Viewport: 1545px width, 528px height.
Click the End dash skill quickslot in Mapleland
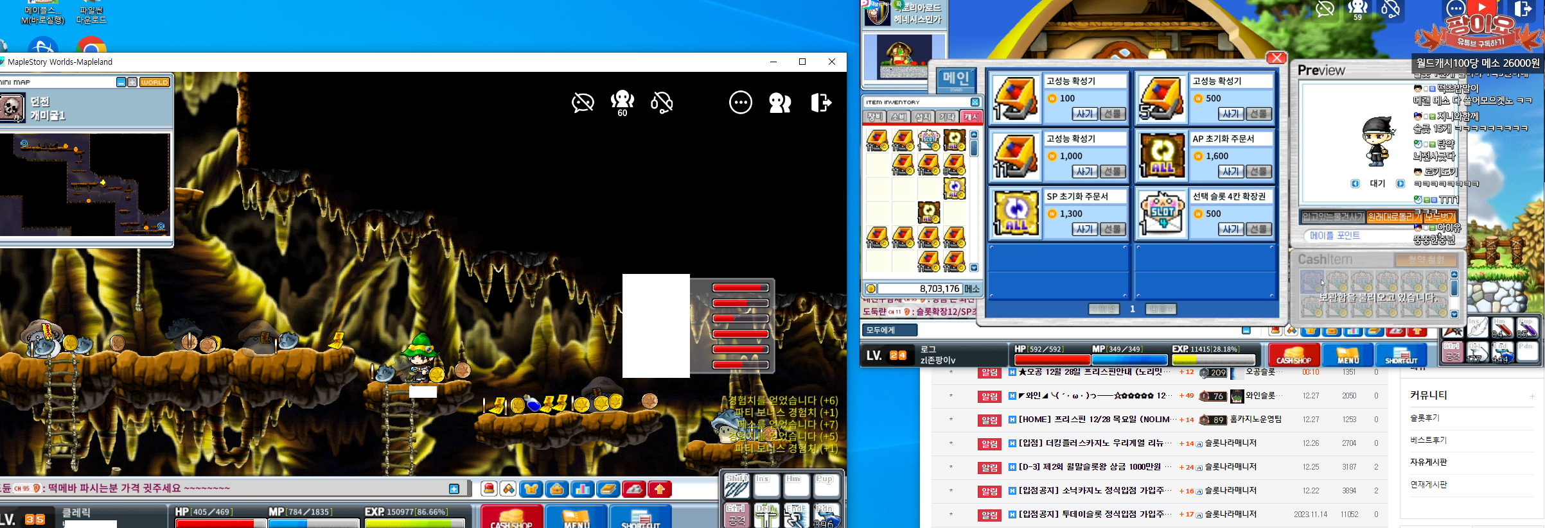tap(797, 515)
